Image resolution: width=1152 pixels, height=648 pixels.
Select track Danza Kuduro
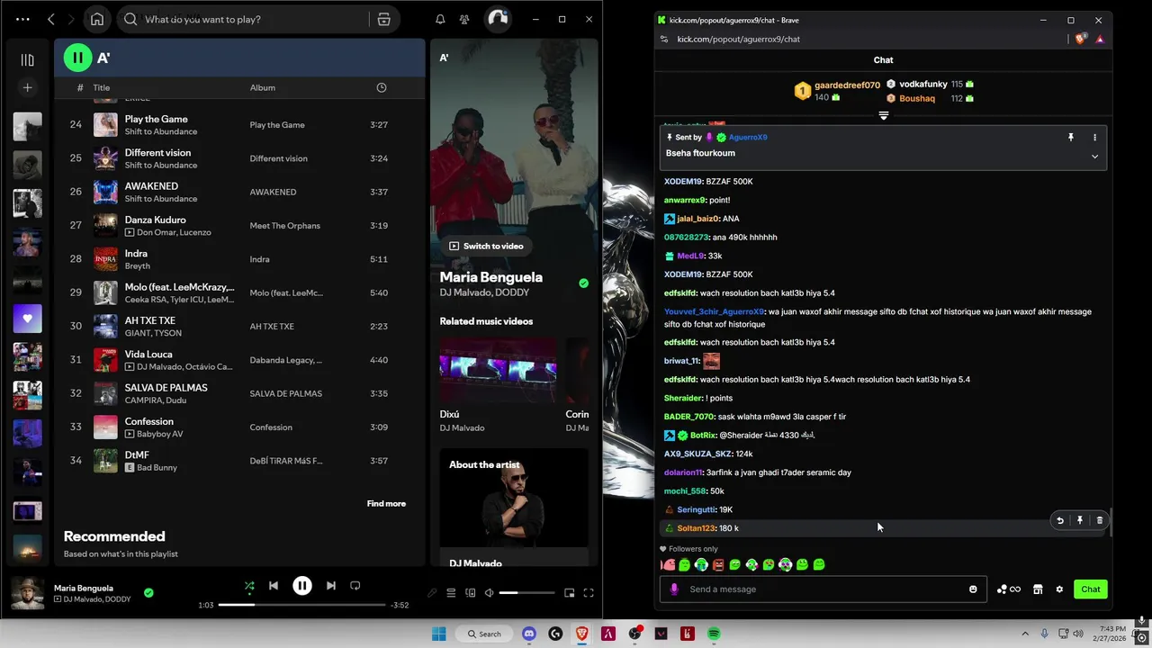(x=156, y=220)
